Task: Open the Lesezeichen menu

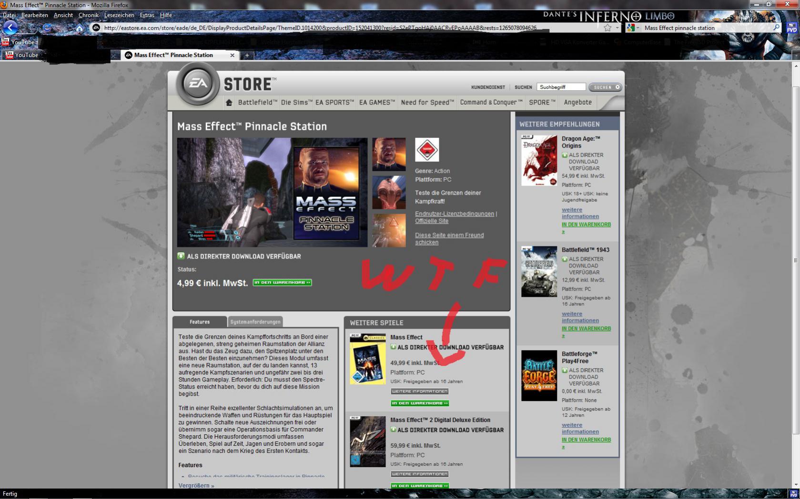Action: point(119,15)
